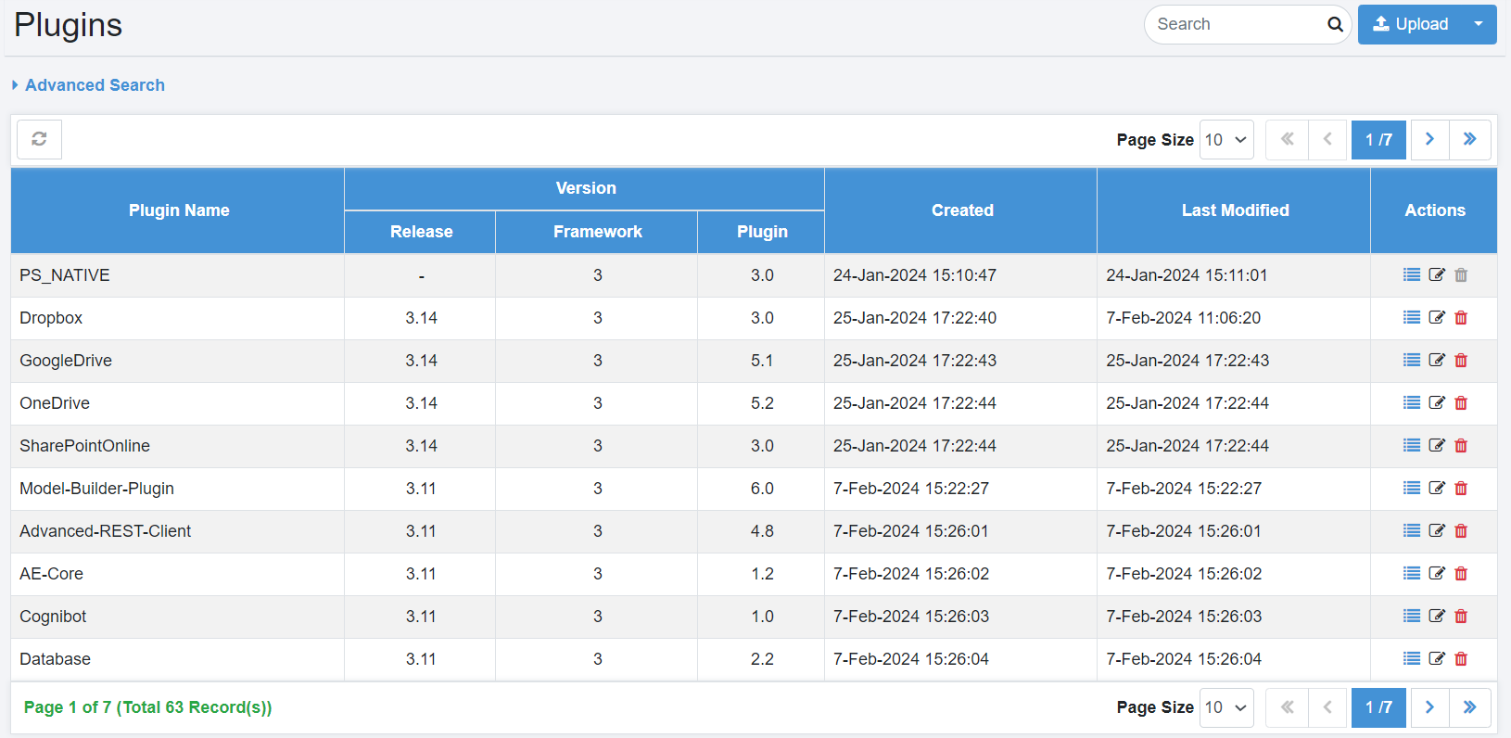Delete the OneDrive plugin
Screen dimensions: 1511x738
pos(1461,402)
